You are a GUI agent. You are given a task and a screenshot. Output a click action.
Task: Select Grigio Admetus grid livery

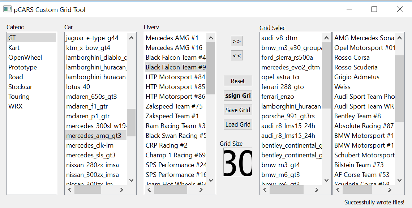tap(364, 77)
